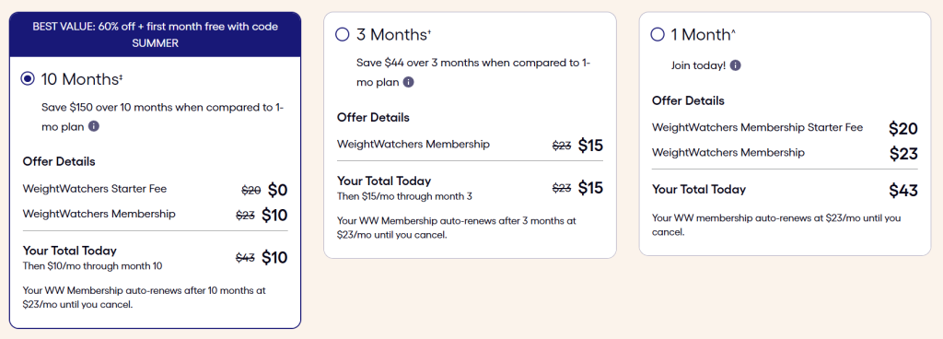Click the $43 total in 1 Month card
Screen dimensions: 943x339
(x=904, y=191)
